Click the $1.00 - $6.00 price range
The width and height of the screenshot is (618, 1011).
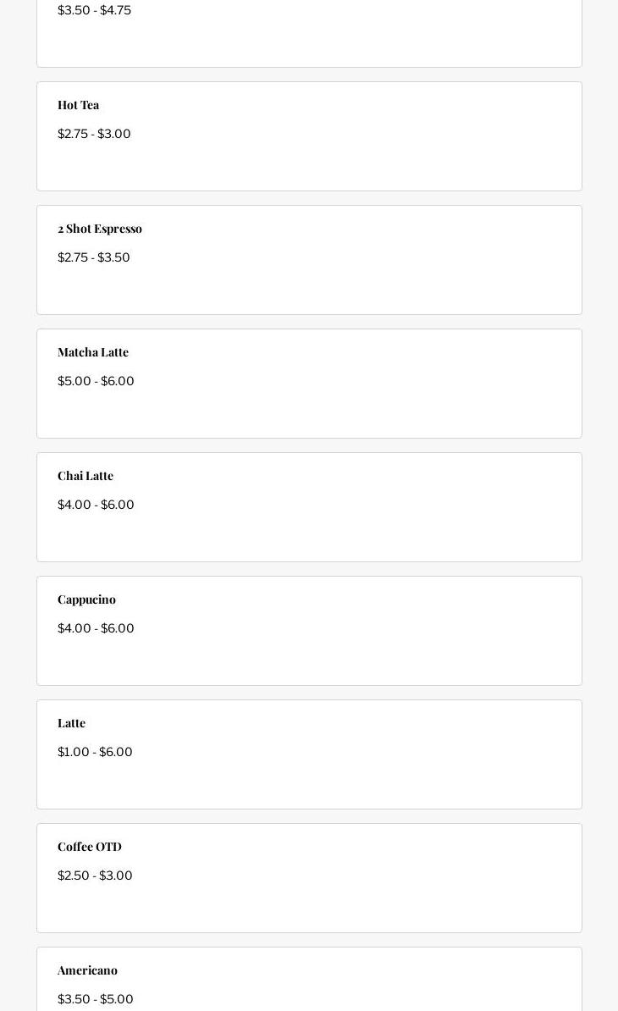(x=95, y=752)
